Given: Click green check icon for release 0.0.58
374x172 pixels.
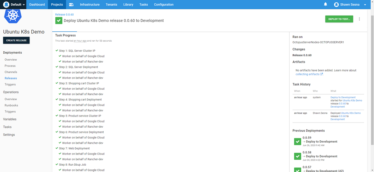Looking at the screenshot, I should tap(297, 156).
